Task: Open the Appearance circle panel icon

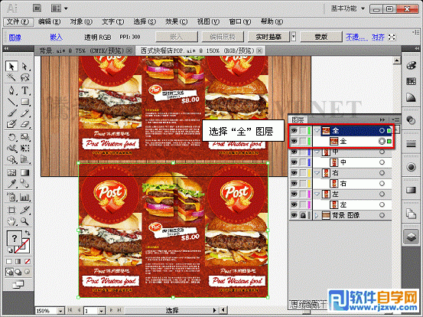Action: [411, 167]
